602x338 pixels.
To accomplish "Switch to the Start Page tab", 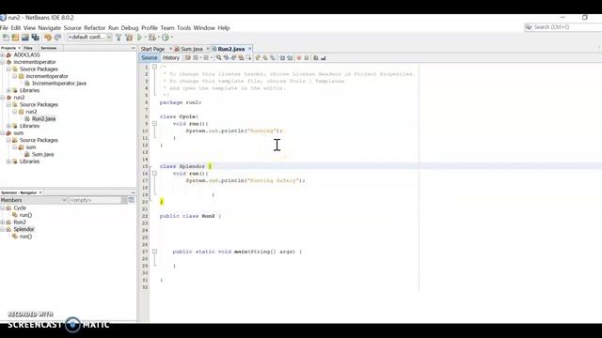I will tap(152, 49).
